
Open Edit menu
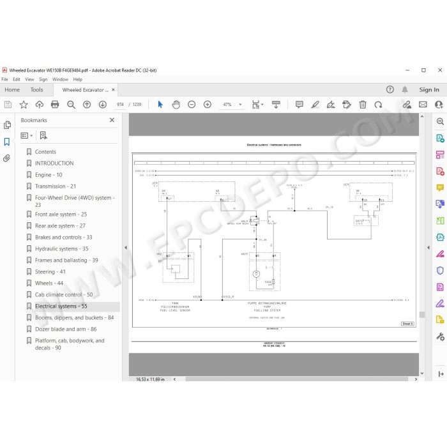(17, 79)
